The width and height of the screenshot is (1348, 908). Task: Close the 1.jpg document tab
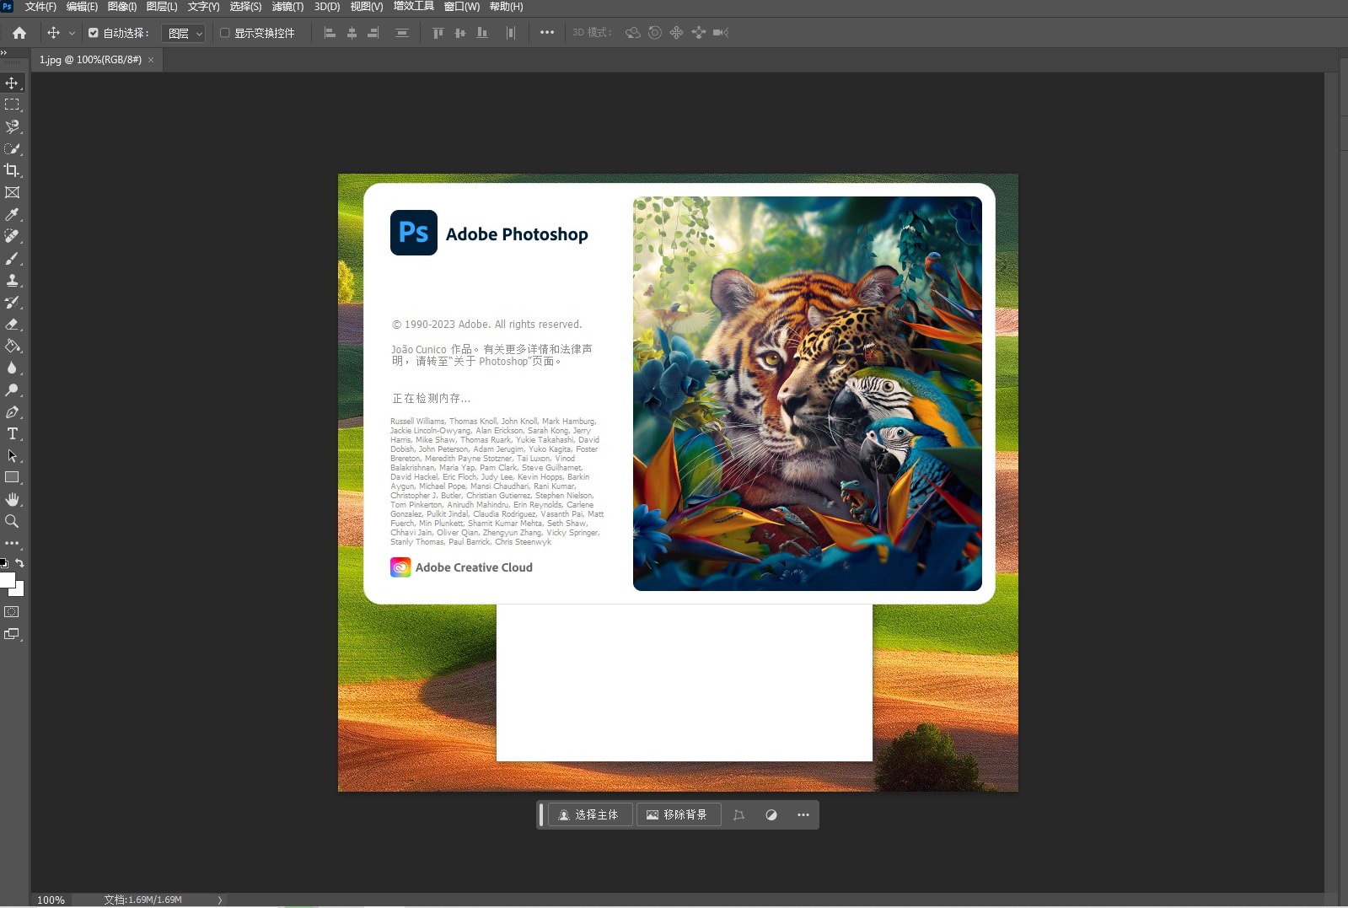pyautogui.click(x=151, y=60)
